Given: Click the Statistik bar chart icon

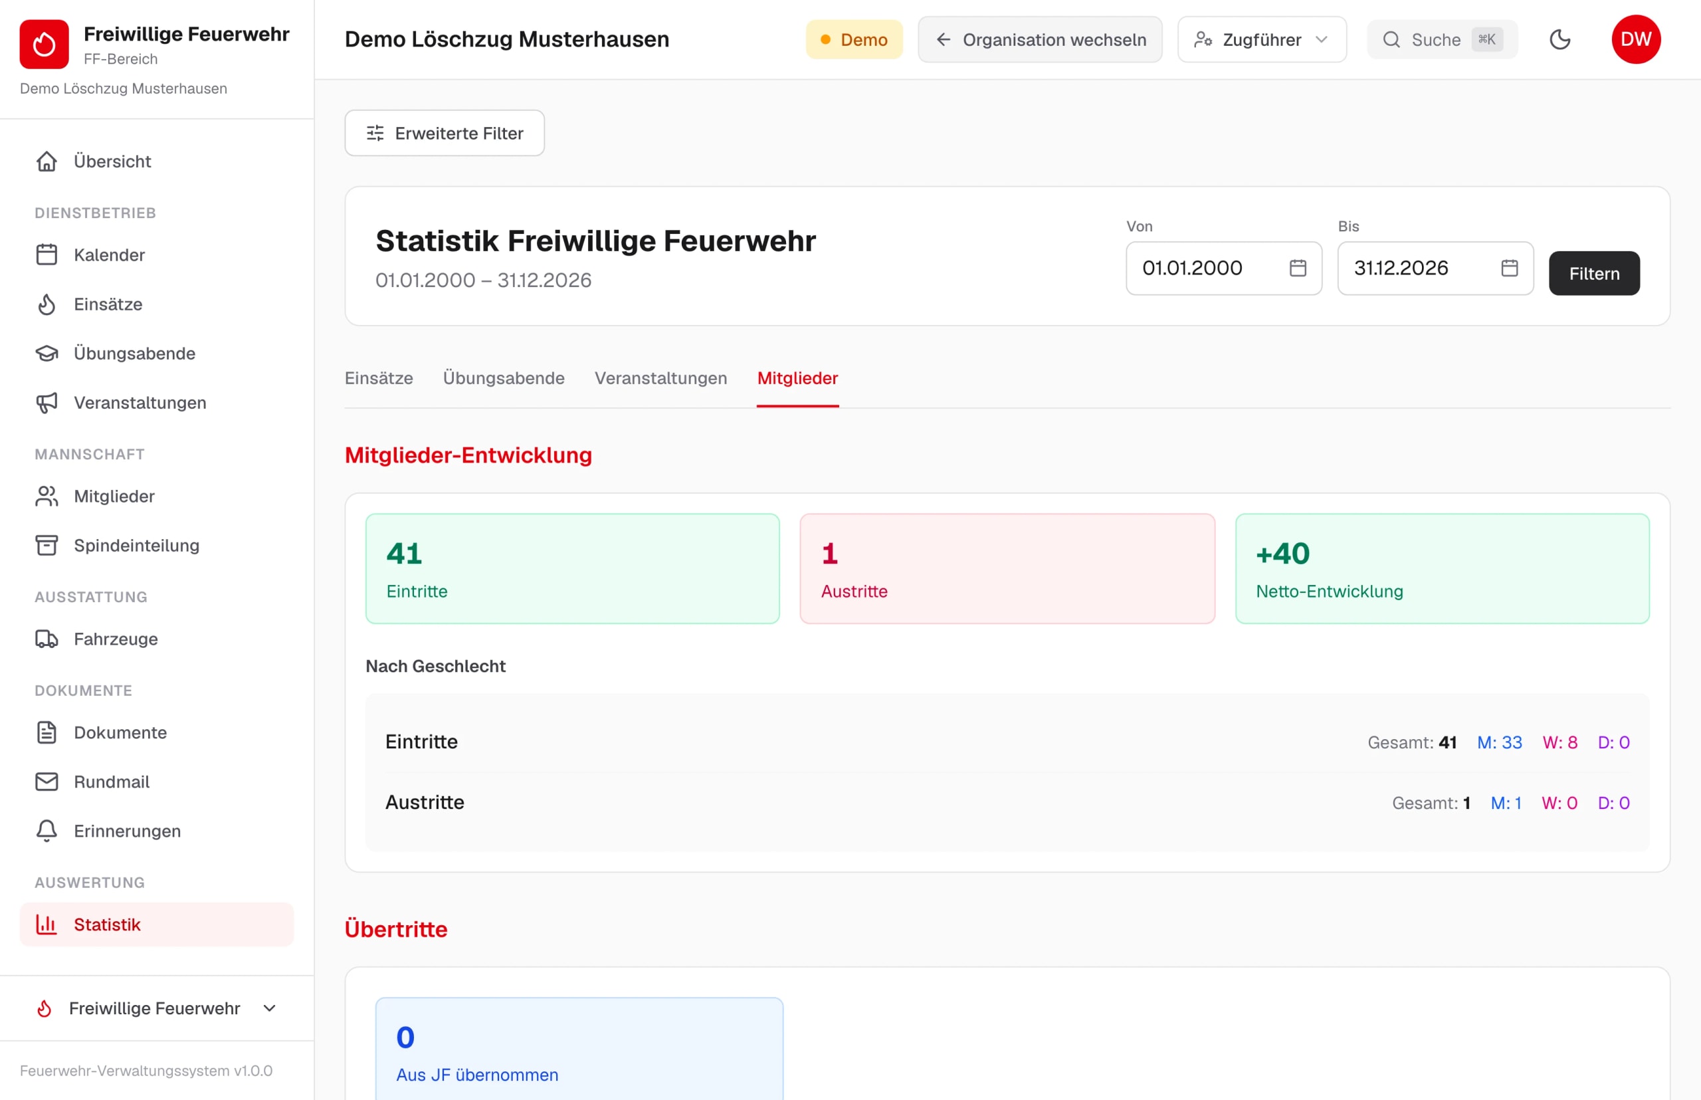Looking at the screenshot, I should [x=47, y=925].
